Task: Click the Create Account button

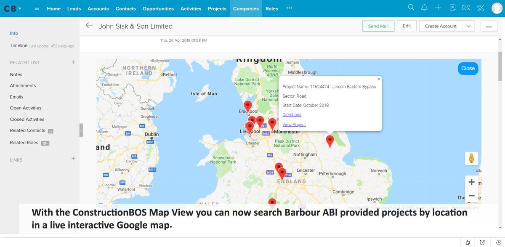Action: click(x=441, y=26)
